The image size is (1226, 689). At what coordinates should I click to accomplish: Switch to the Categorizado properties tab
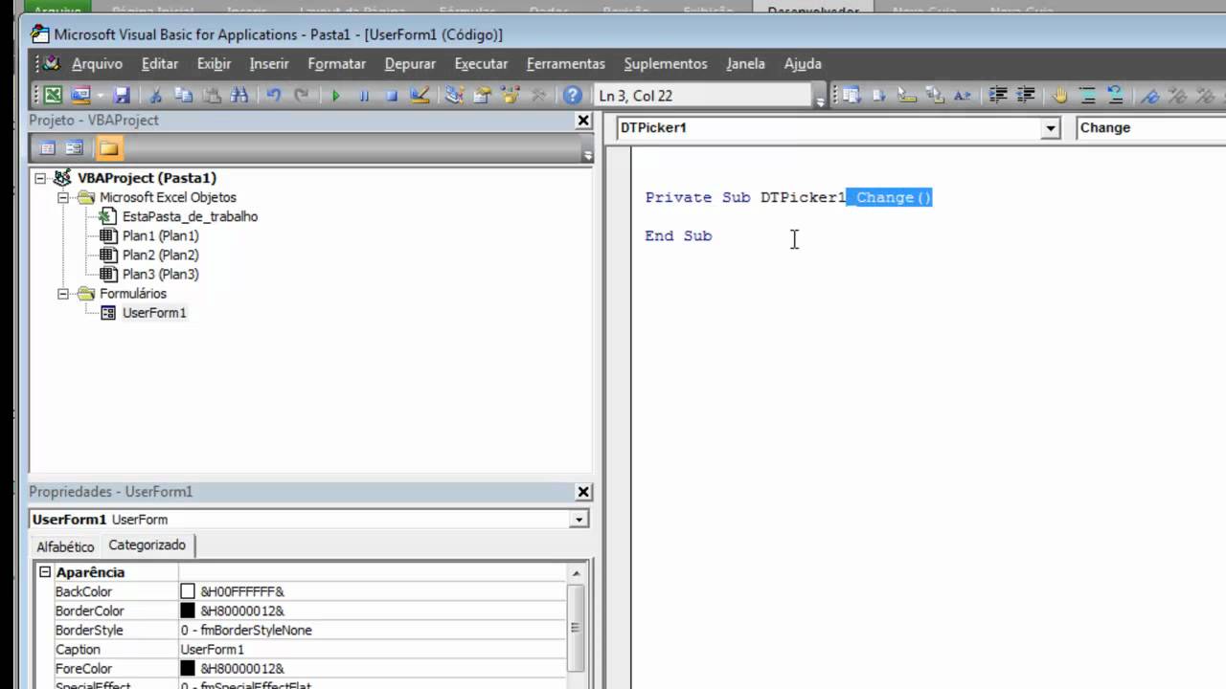tap(148, 545)
